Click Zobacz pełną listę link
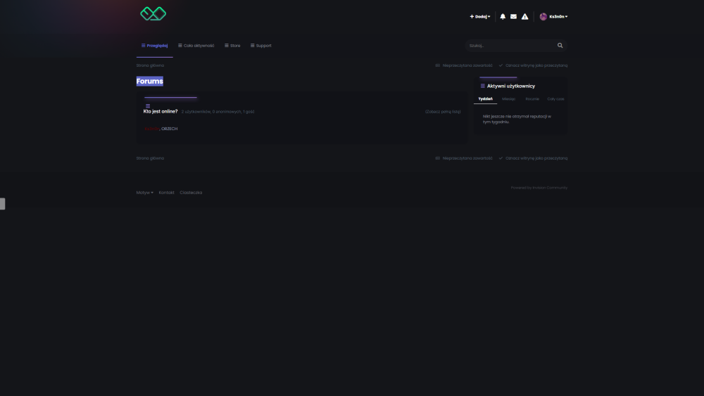 pos(443,112)
